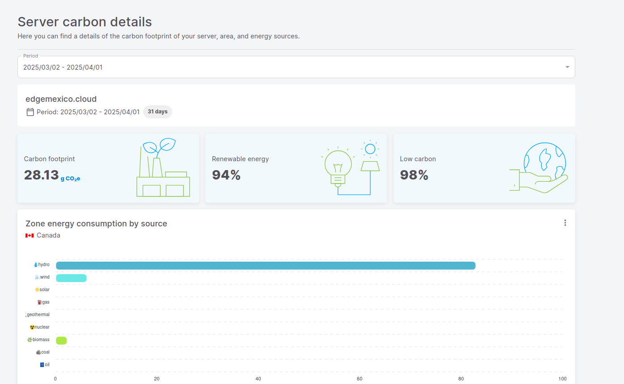Click the factory illustration in Carbon footprint card
The image size is (624, 384).
[x=163, y=168]
